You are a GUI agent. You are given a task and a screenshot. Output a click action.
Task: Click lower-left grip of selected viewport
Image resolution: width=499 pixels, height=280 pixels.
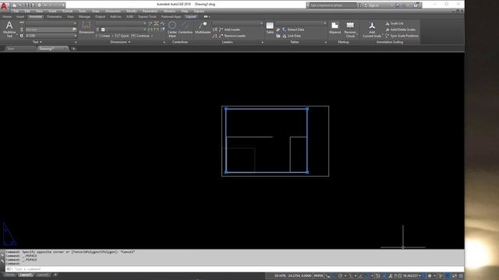pyautogui.click(x=226, y=173)
